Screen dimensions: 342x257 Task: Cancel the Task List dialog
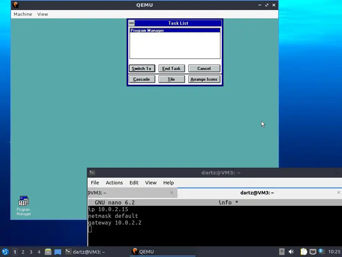point(204,68)
